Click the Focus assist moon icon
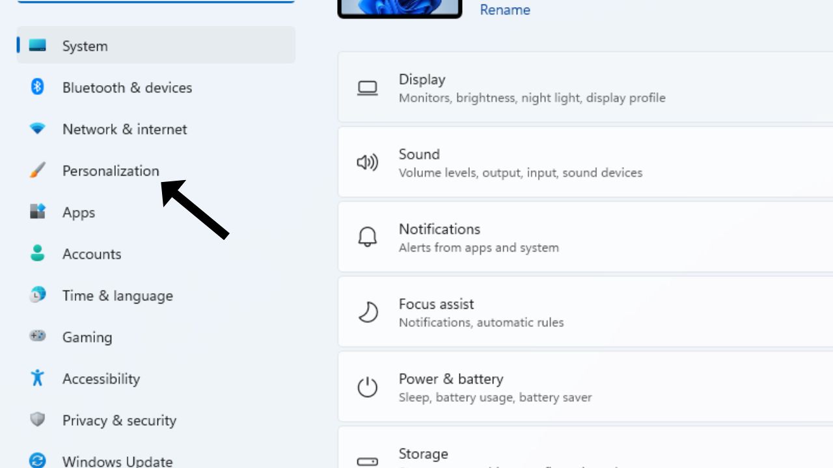 pos(368,311)
